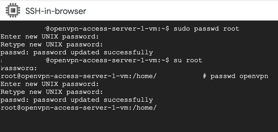
Task: Click the first 'Enter new UNIX password:' line
Action: click(x=50, y=37)
